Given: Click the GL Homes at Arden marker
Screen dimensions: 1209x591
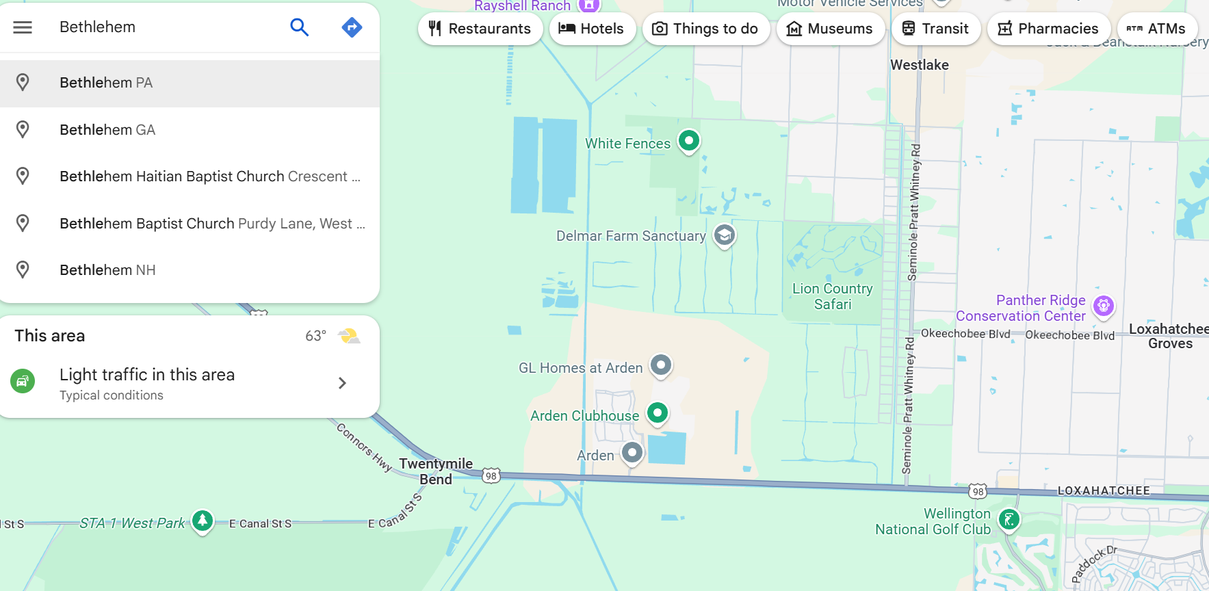Looking at the screenshot, I should click(x=661, y=365).
